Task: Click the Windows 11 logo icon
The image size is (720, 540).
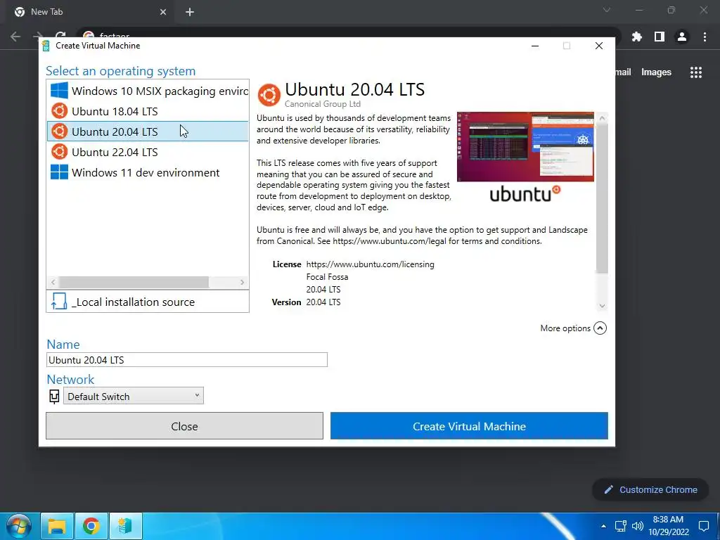Action: pos(59,172)
